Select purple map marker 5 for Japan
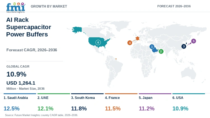The height and width of the screenshot is (118, 210). point(193,41)
